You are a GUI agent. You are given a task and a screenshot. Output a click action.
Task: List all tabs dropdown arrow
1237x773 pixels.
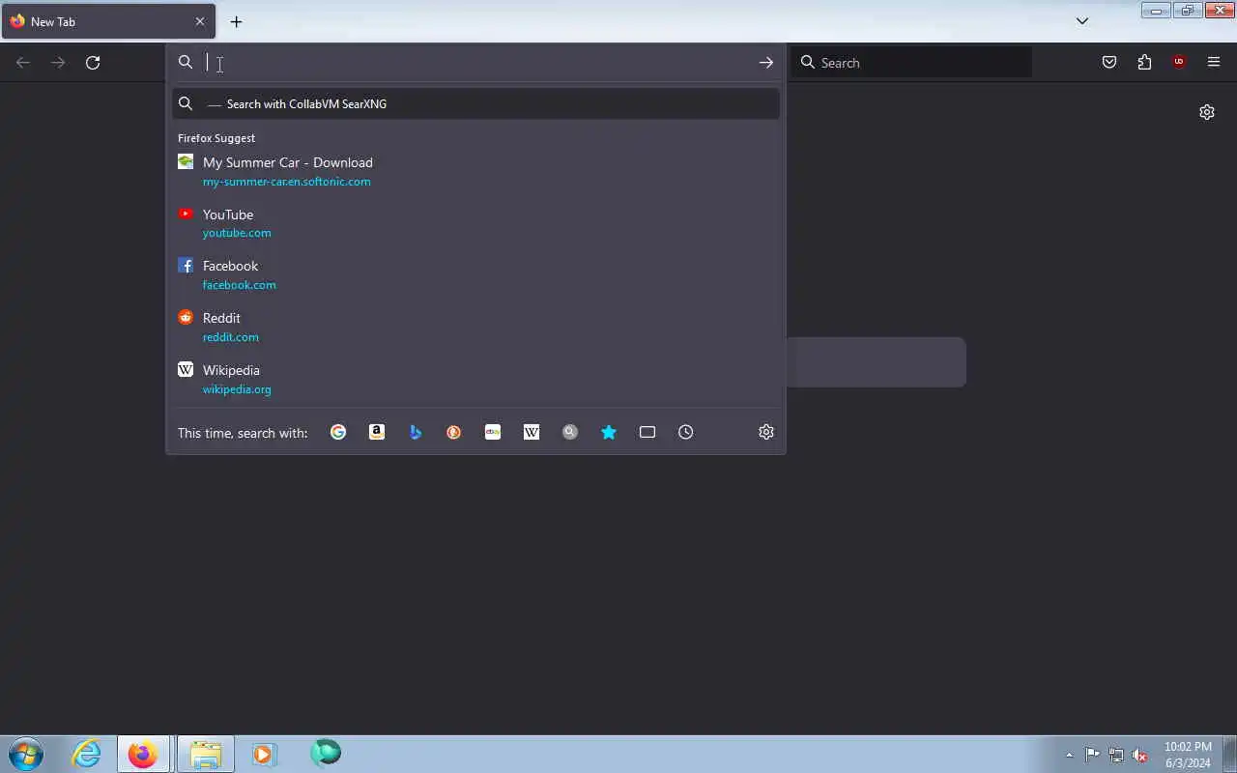1082,21
